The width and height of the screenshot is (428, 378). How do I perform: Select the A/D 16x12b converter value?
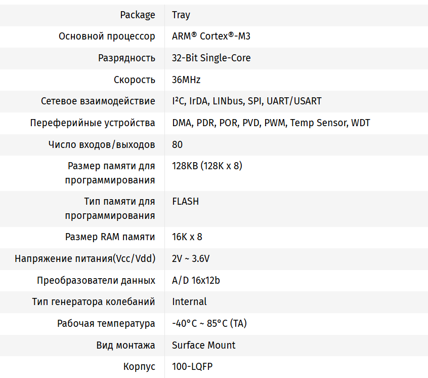pyautogui.click(x=196, y=280)
